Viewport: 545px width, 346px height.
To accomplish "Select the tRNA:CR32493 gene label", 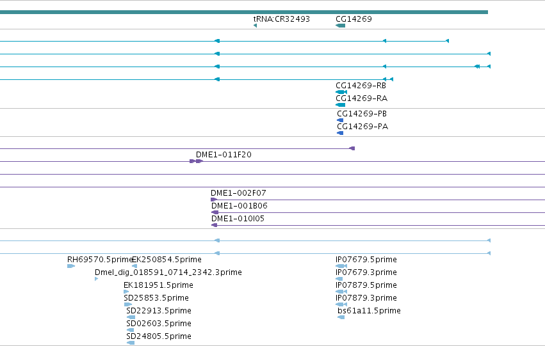I will tap(282, 19).
